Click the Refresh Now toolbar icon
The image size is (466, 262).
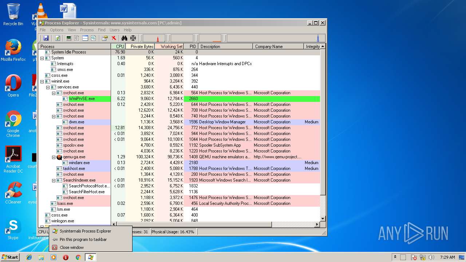coord(57,38)
